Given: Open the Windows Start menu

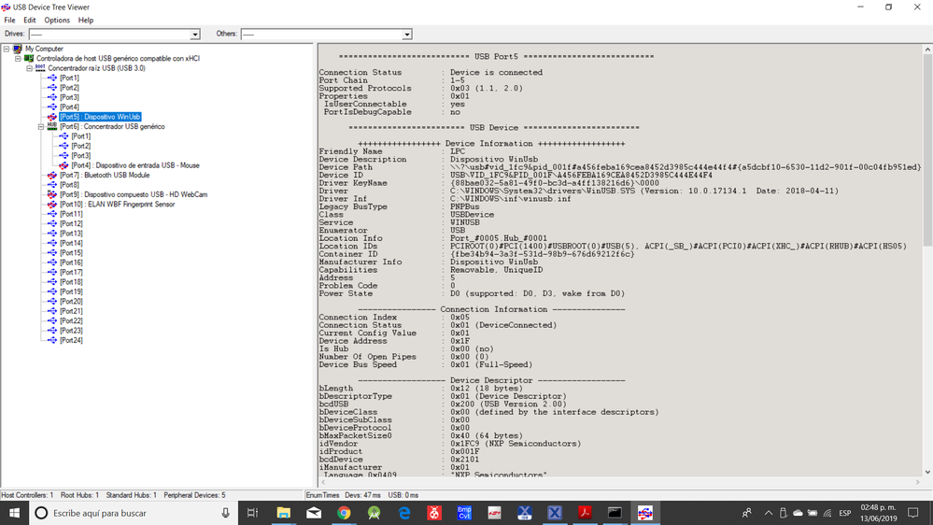Looking at the screenshot, I should (14, 513).
